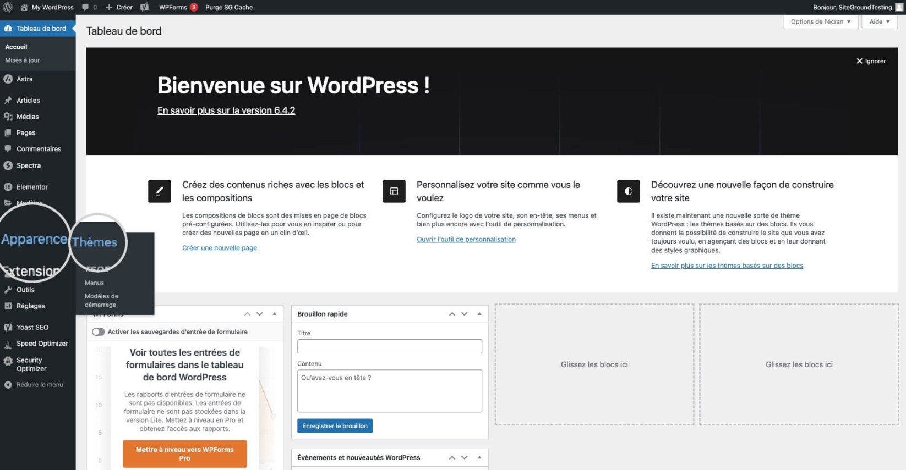
Task: Open Thèmes in the Apparence submenu
Action: 95,242
